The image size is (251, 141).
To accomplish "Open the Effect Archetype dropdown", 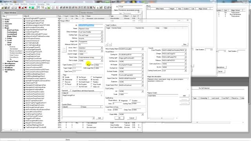I will point(102,32).
